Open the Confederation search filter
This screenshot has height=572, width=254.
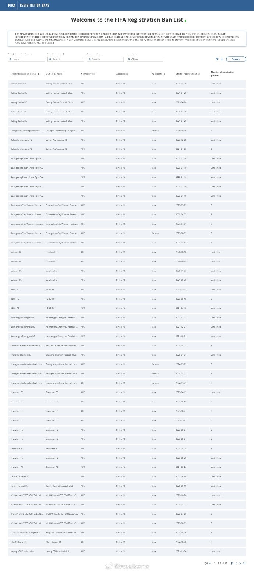105,59
